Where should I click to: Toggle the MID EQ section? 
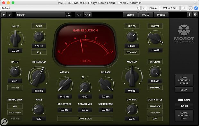pyautogui.click(x=132, y=26)
